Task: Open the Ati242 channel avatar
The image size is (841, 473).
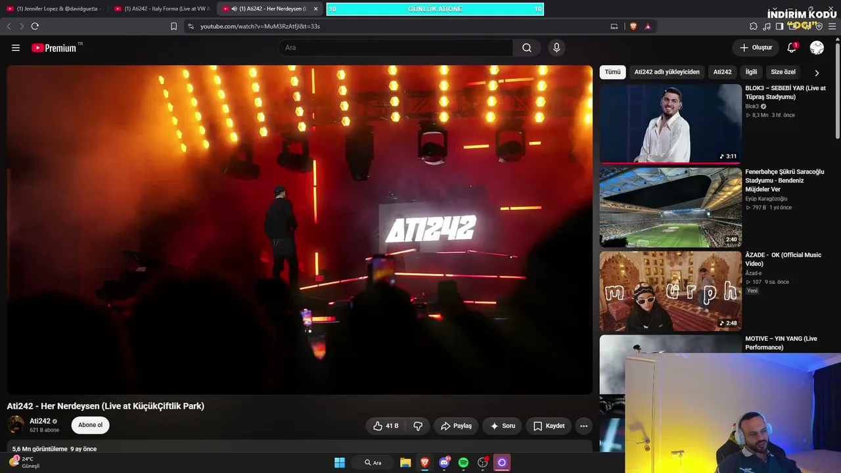Action: (16, 425)
